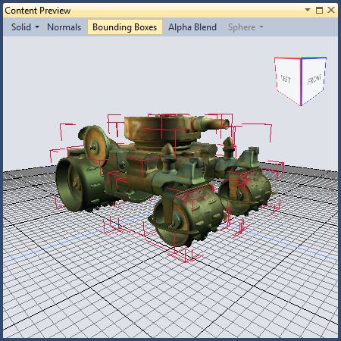Click the front left roller wheel

tap(187, 214)
